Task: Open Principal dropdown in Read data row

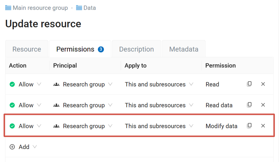Action: pos(110,105)
